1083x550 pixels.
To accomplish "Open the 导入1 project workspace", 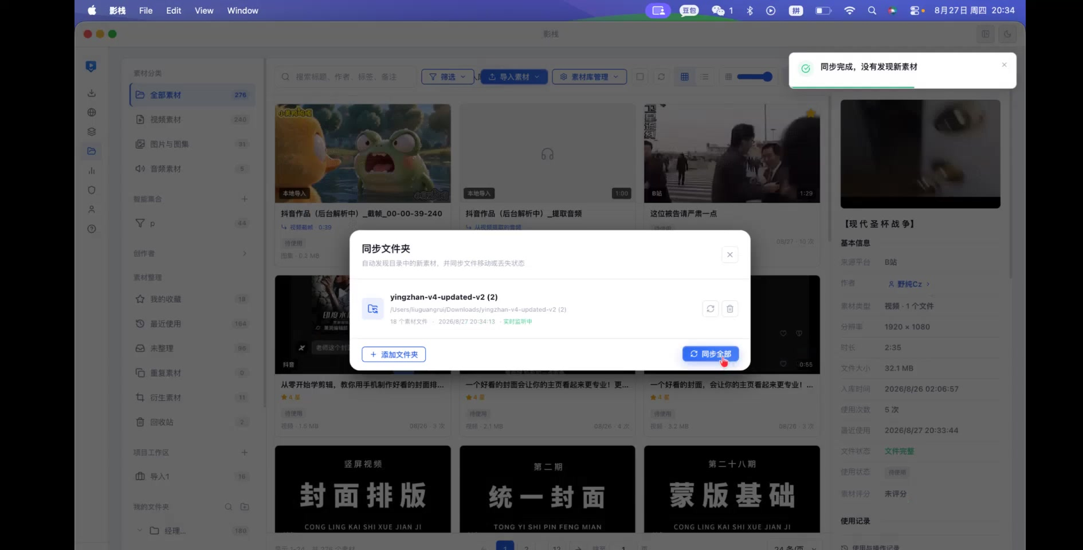I will click(193, 477).
